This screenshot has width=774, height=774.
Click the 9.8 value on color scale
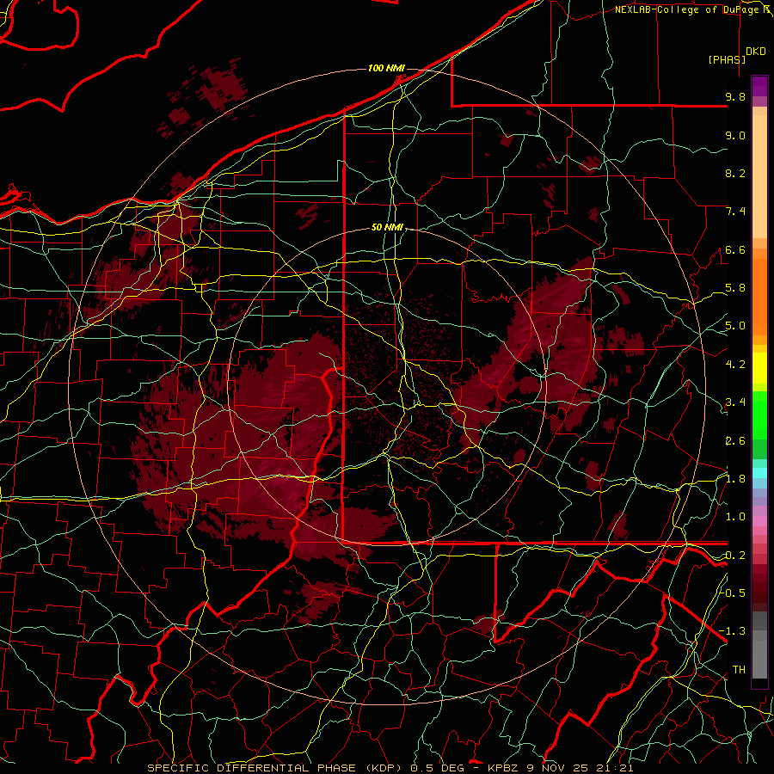click(735, 96)
